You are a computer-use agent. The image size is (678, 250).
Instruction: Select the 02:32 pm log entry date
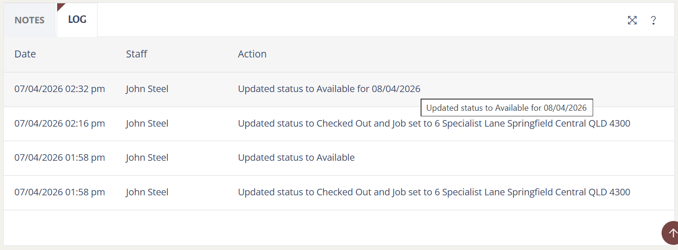pos(60,89)
